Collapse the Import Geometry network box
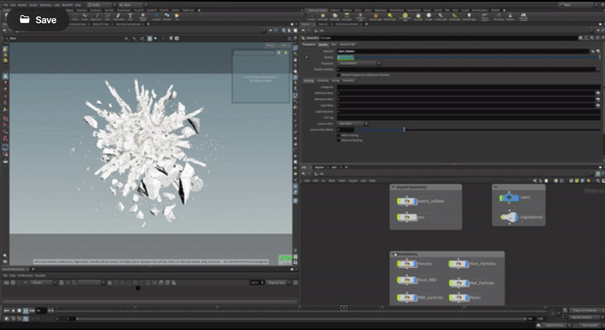605x330 pixels. coord(394,187)
